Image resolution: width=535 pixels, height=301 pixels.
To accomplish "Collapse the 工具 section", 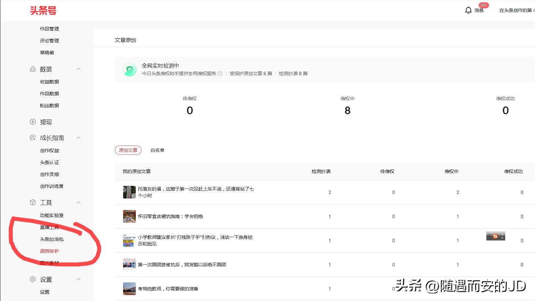I will [78, 202].
